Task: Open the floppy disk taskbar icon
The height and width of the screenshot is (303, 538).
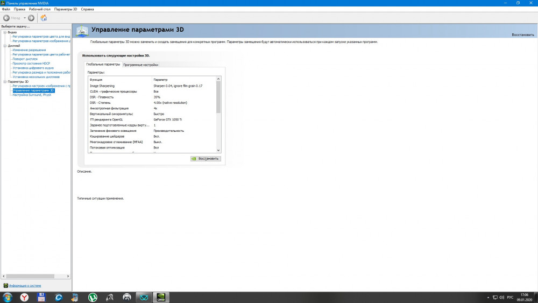Action: coord(41,297)
